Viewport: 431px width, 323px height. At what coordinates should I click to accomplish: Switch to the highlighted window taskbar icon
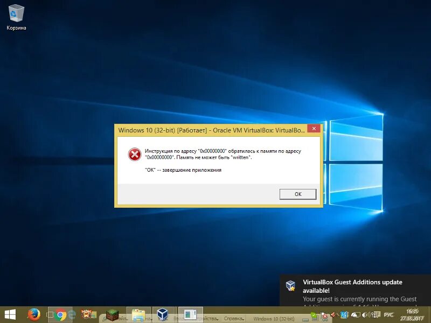[190, 314]
